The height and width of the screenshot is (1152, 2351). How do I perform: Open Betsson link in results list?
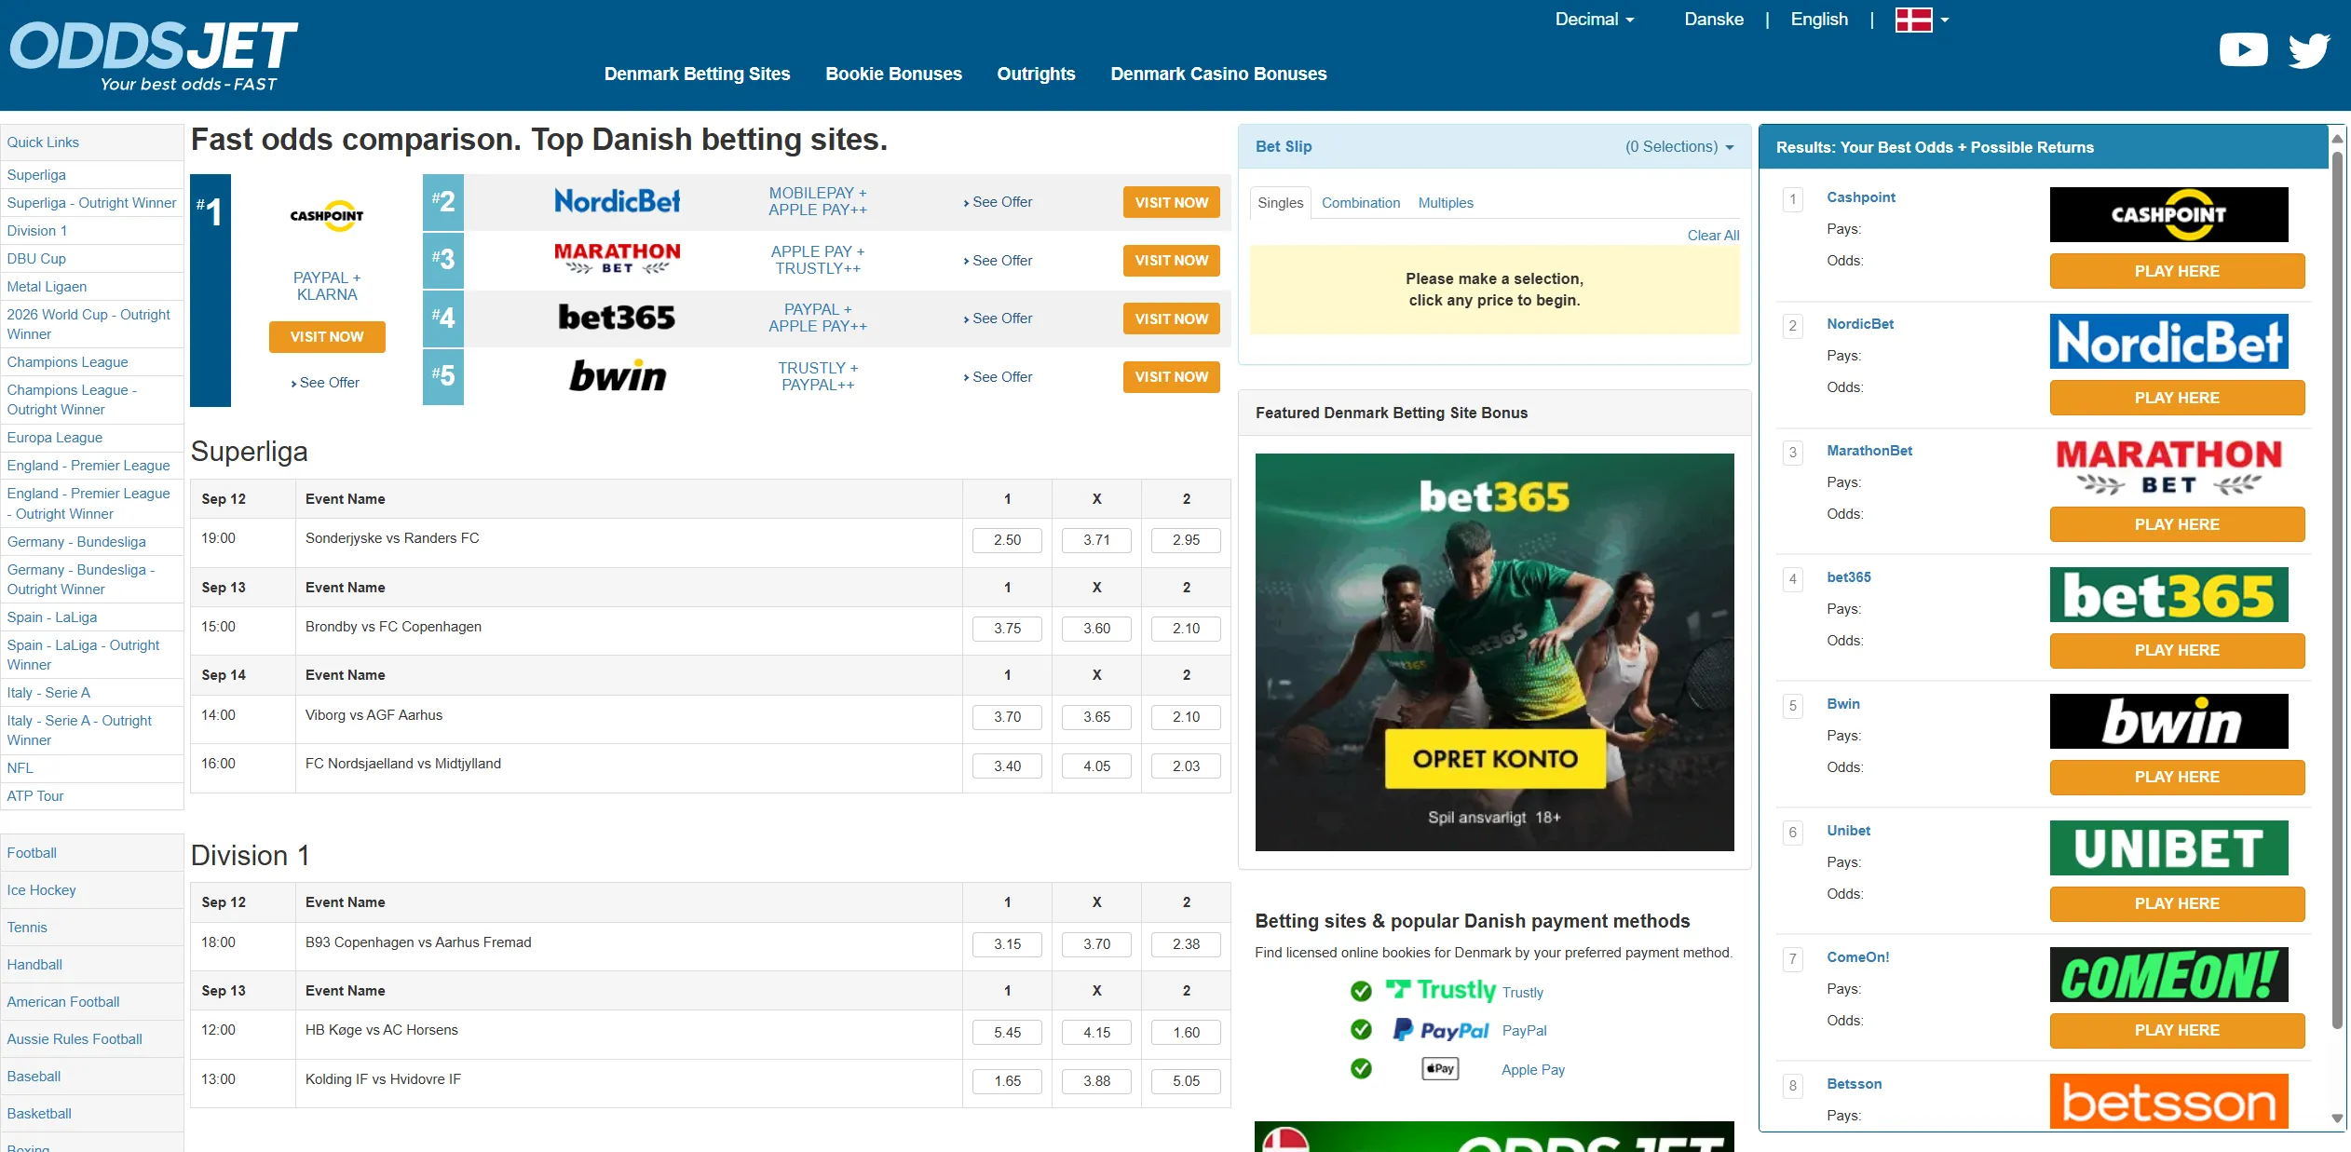pos(1854,1084)
